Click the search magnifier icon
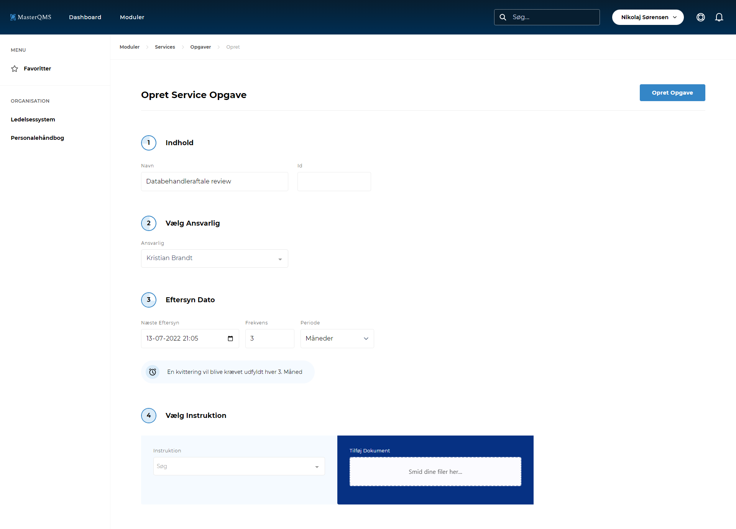 point(503,17)
